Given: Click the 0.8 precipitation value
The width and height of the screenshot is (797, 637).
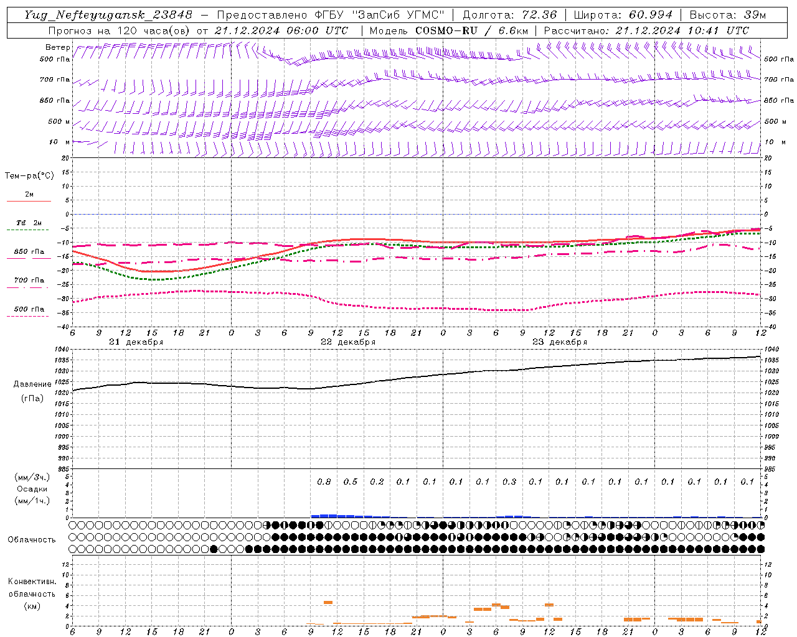Looking at the screenshot, I should tap(324, 482).
